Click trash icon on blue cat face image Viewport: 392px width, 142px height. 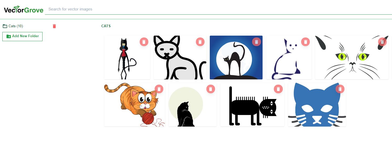(x=340, y=89)
